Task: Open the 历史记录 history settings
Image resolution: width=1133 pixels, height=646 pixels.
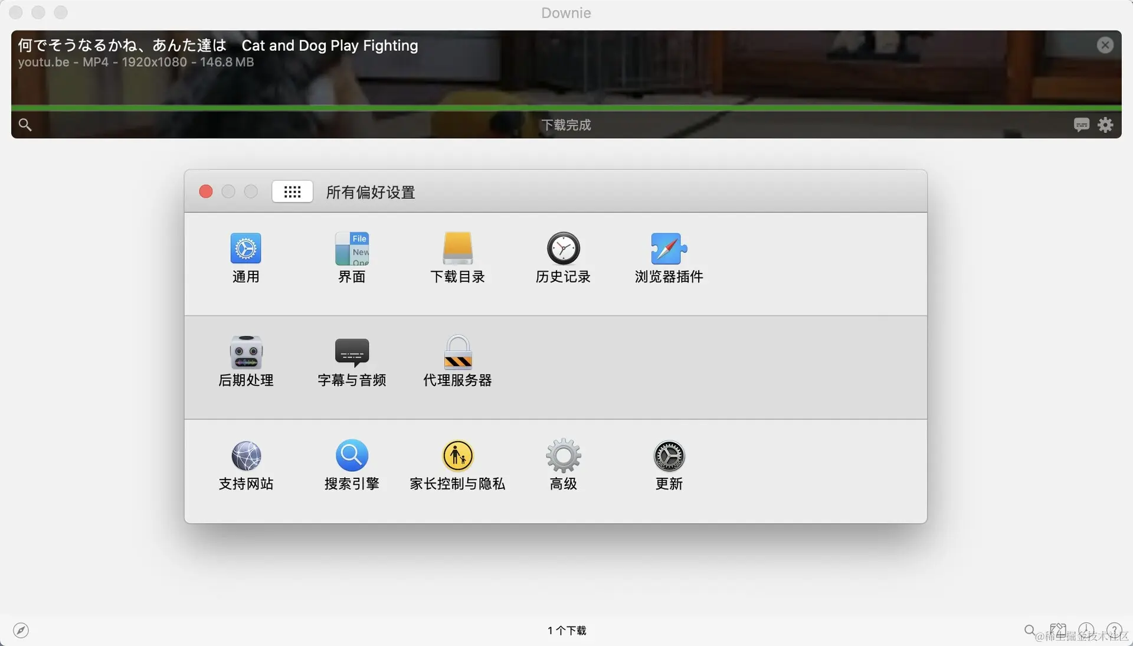Action: [x=562, y=258]
